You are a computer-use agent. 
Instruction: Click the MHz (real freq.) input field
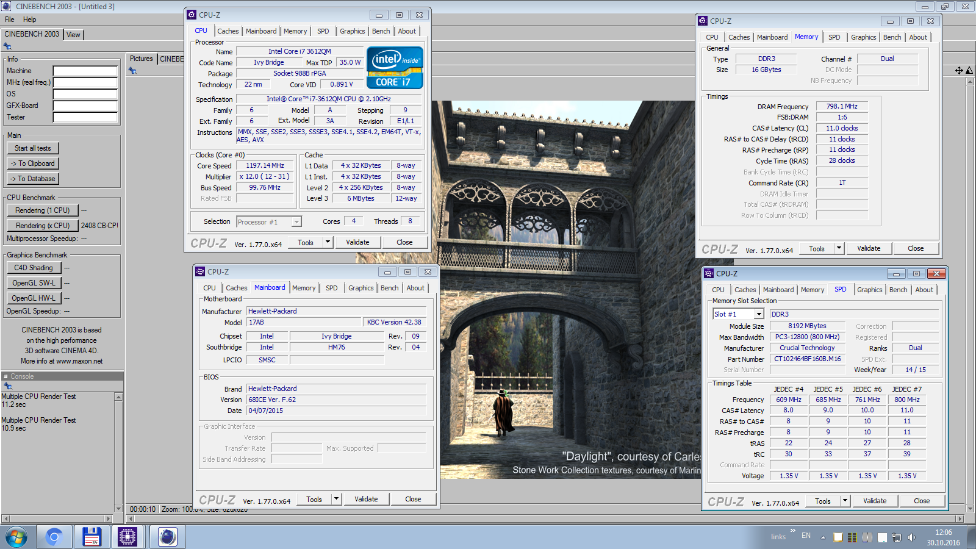coord(85,82)
